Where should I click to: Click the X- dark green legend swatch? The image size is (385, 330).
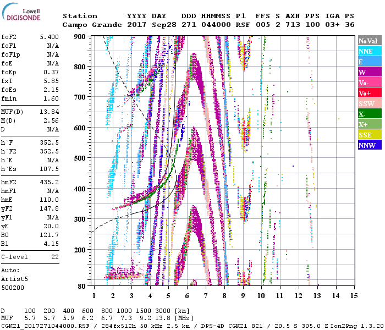[x=369, y=114]
